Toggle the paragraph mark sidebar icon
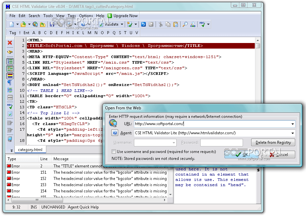The image size is (306, 217). 10,83
